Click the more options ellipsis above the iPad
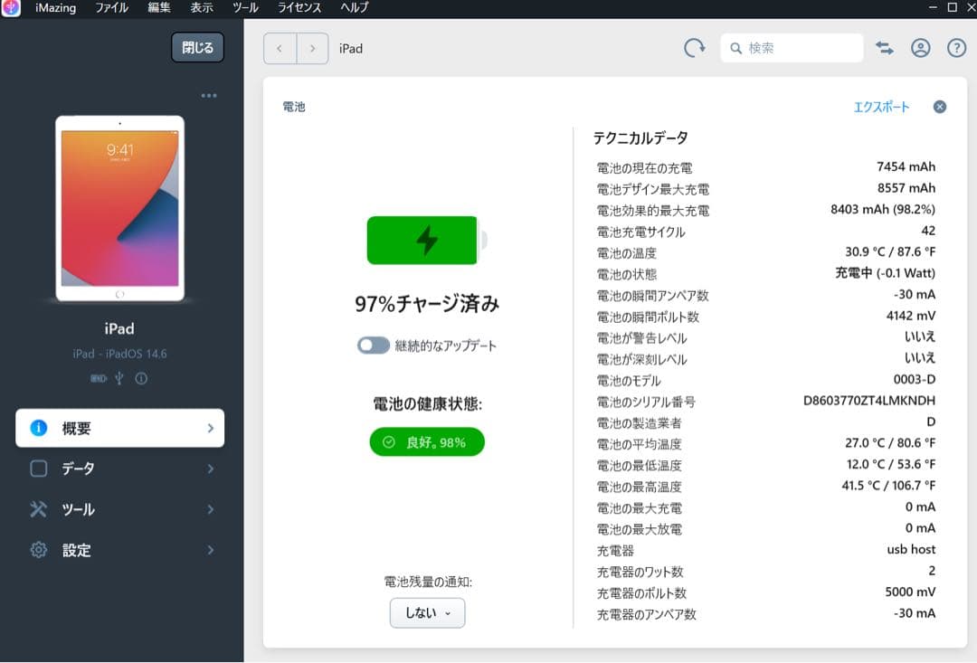Screen dimensions: 977x663 [209, 95]
